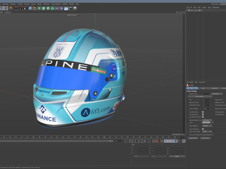The width and height of the screenshot is (226, 169).
Task: Toggle Parameter keyframe recording icon
Action: tap(176, 141)
